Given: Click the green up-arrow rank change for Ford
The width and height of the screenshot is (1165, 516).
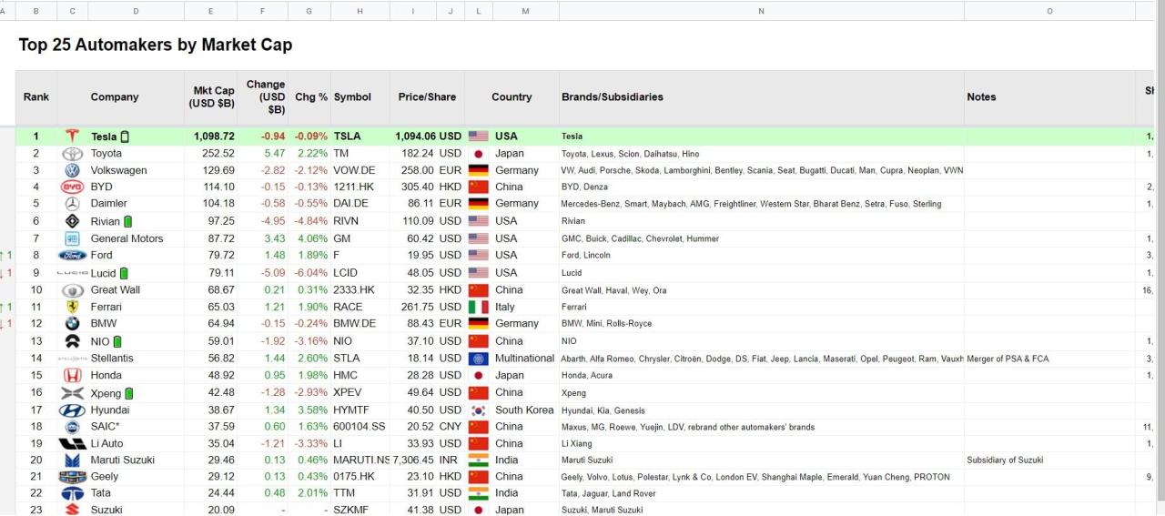Looking at the screenshot, I should pyautogui.click(x=6, y=256).
